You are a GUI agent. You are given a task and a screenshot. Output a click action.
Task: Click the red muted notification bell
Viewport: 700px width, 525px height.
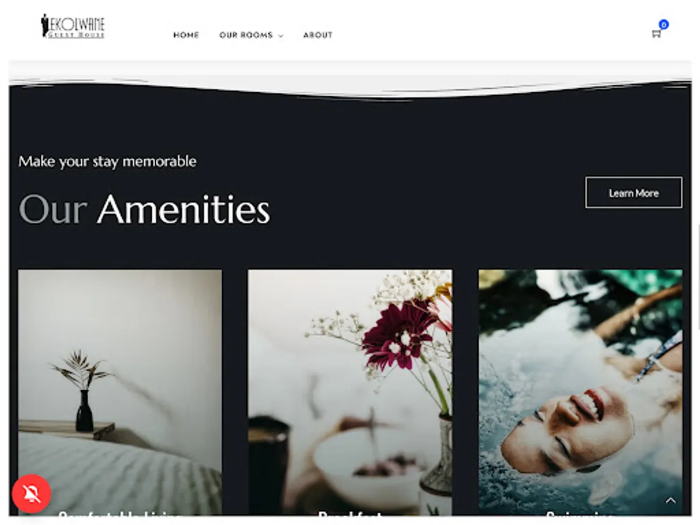coord(32,494)
